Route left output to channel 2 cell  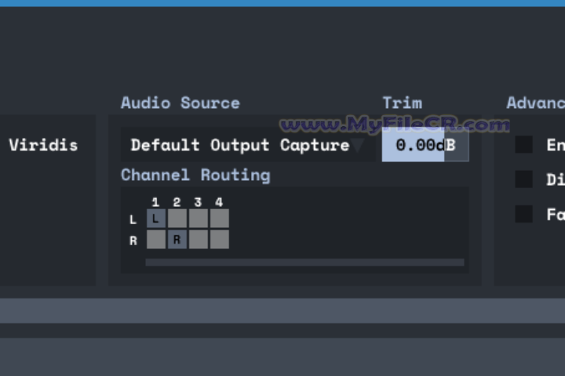point(177,219)
